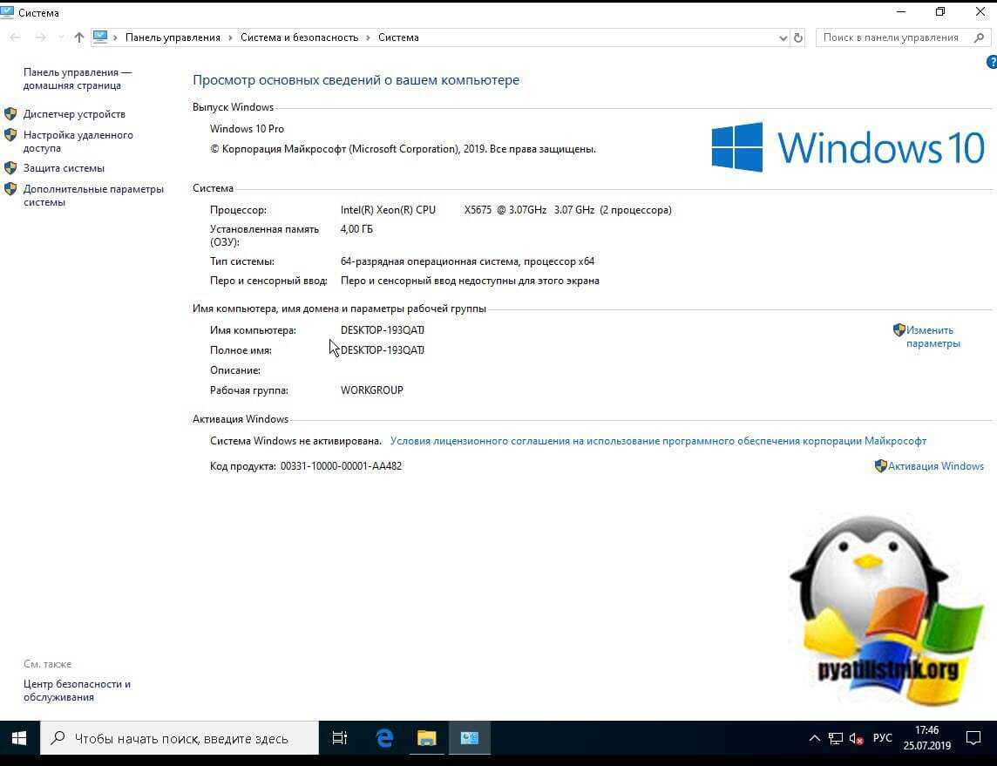Open File Explorer from taskbar
Screen dimensions: 997x766
[x=426, y=738]
